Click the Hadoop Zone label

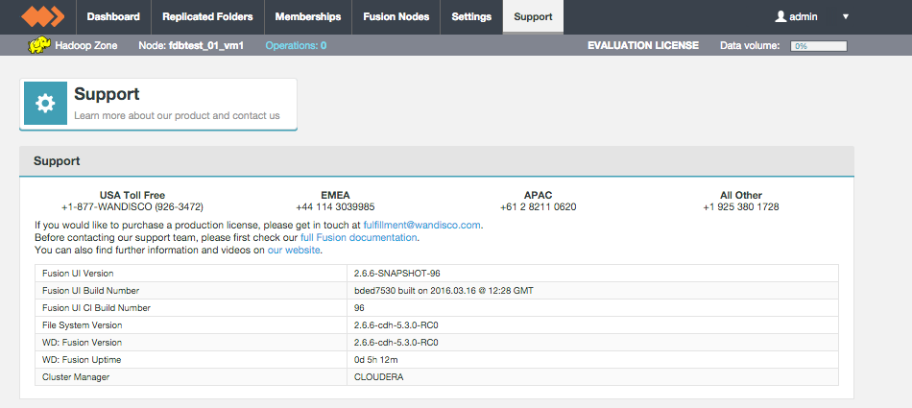tap(86, 45)
